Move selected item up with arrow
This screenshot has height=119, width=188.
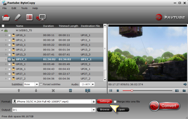click(19, 90)
